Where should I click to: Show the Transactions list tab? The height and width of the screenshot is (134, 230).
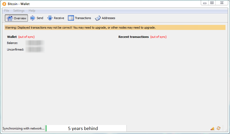(79, 18)
